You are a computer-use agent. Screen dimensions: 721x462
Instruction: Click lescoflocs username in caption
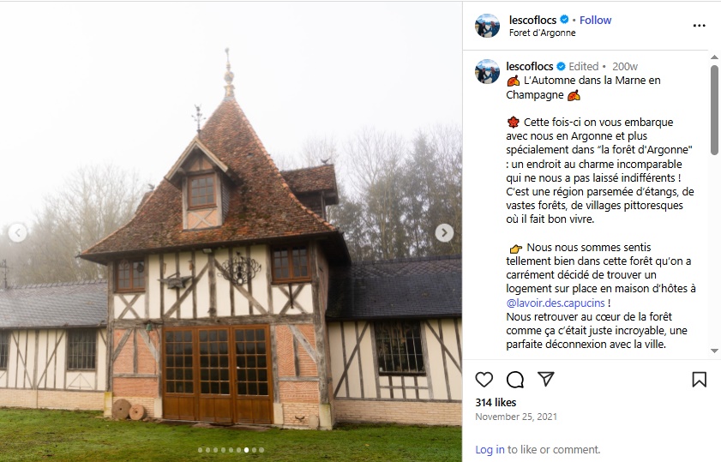(x=531, y=66)
